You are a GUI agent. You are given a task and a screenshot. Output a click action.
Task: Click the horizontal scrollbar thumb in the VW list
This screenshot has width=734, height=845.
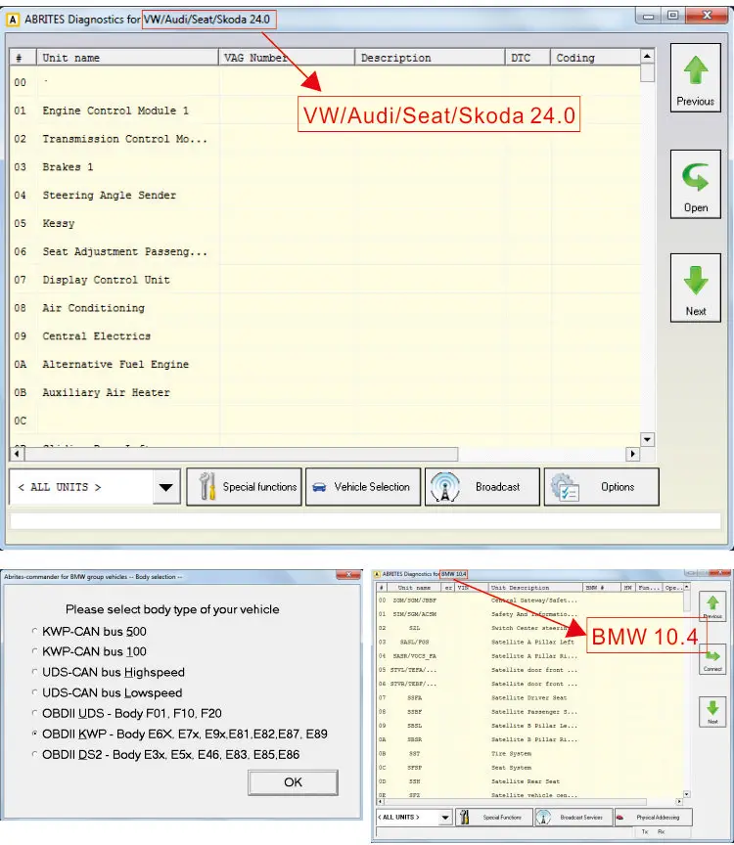click(241, 454)
